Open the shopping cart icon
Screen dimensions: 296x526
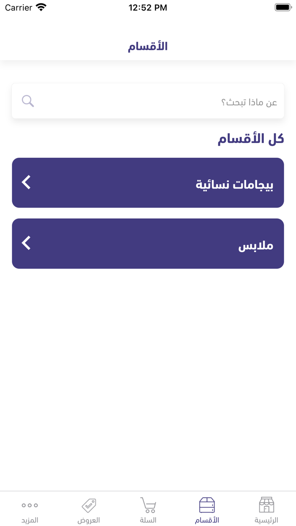148,505
